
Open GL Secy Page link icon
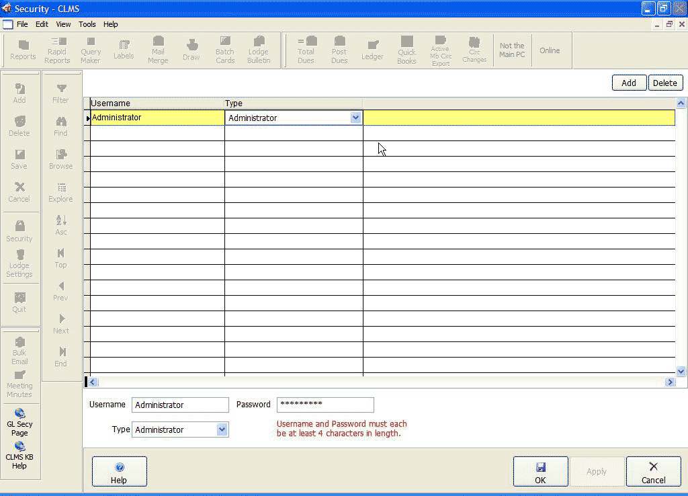pyautogui.click(x=19, y=420)
